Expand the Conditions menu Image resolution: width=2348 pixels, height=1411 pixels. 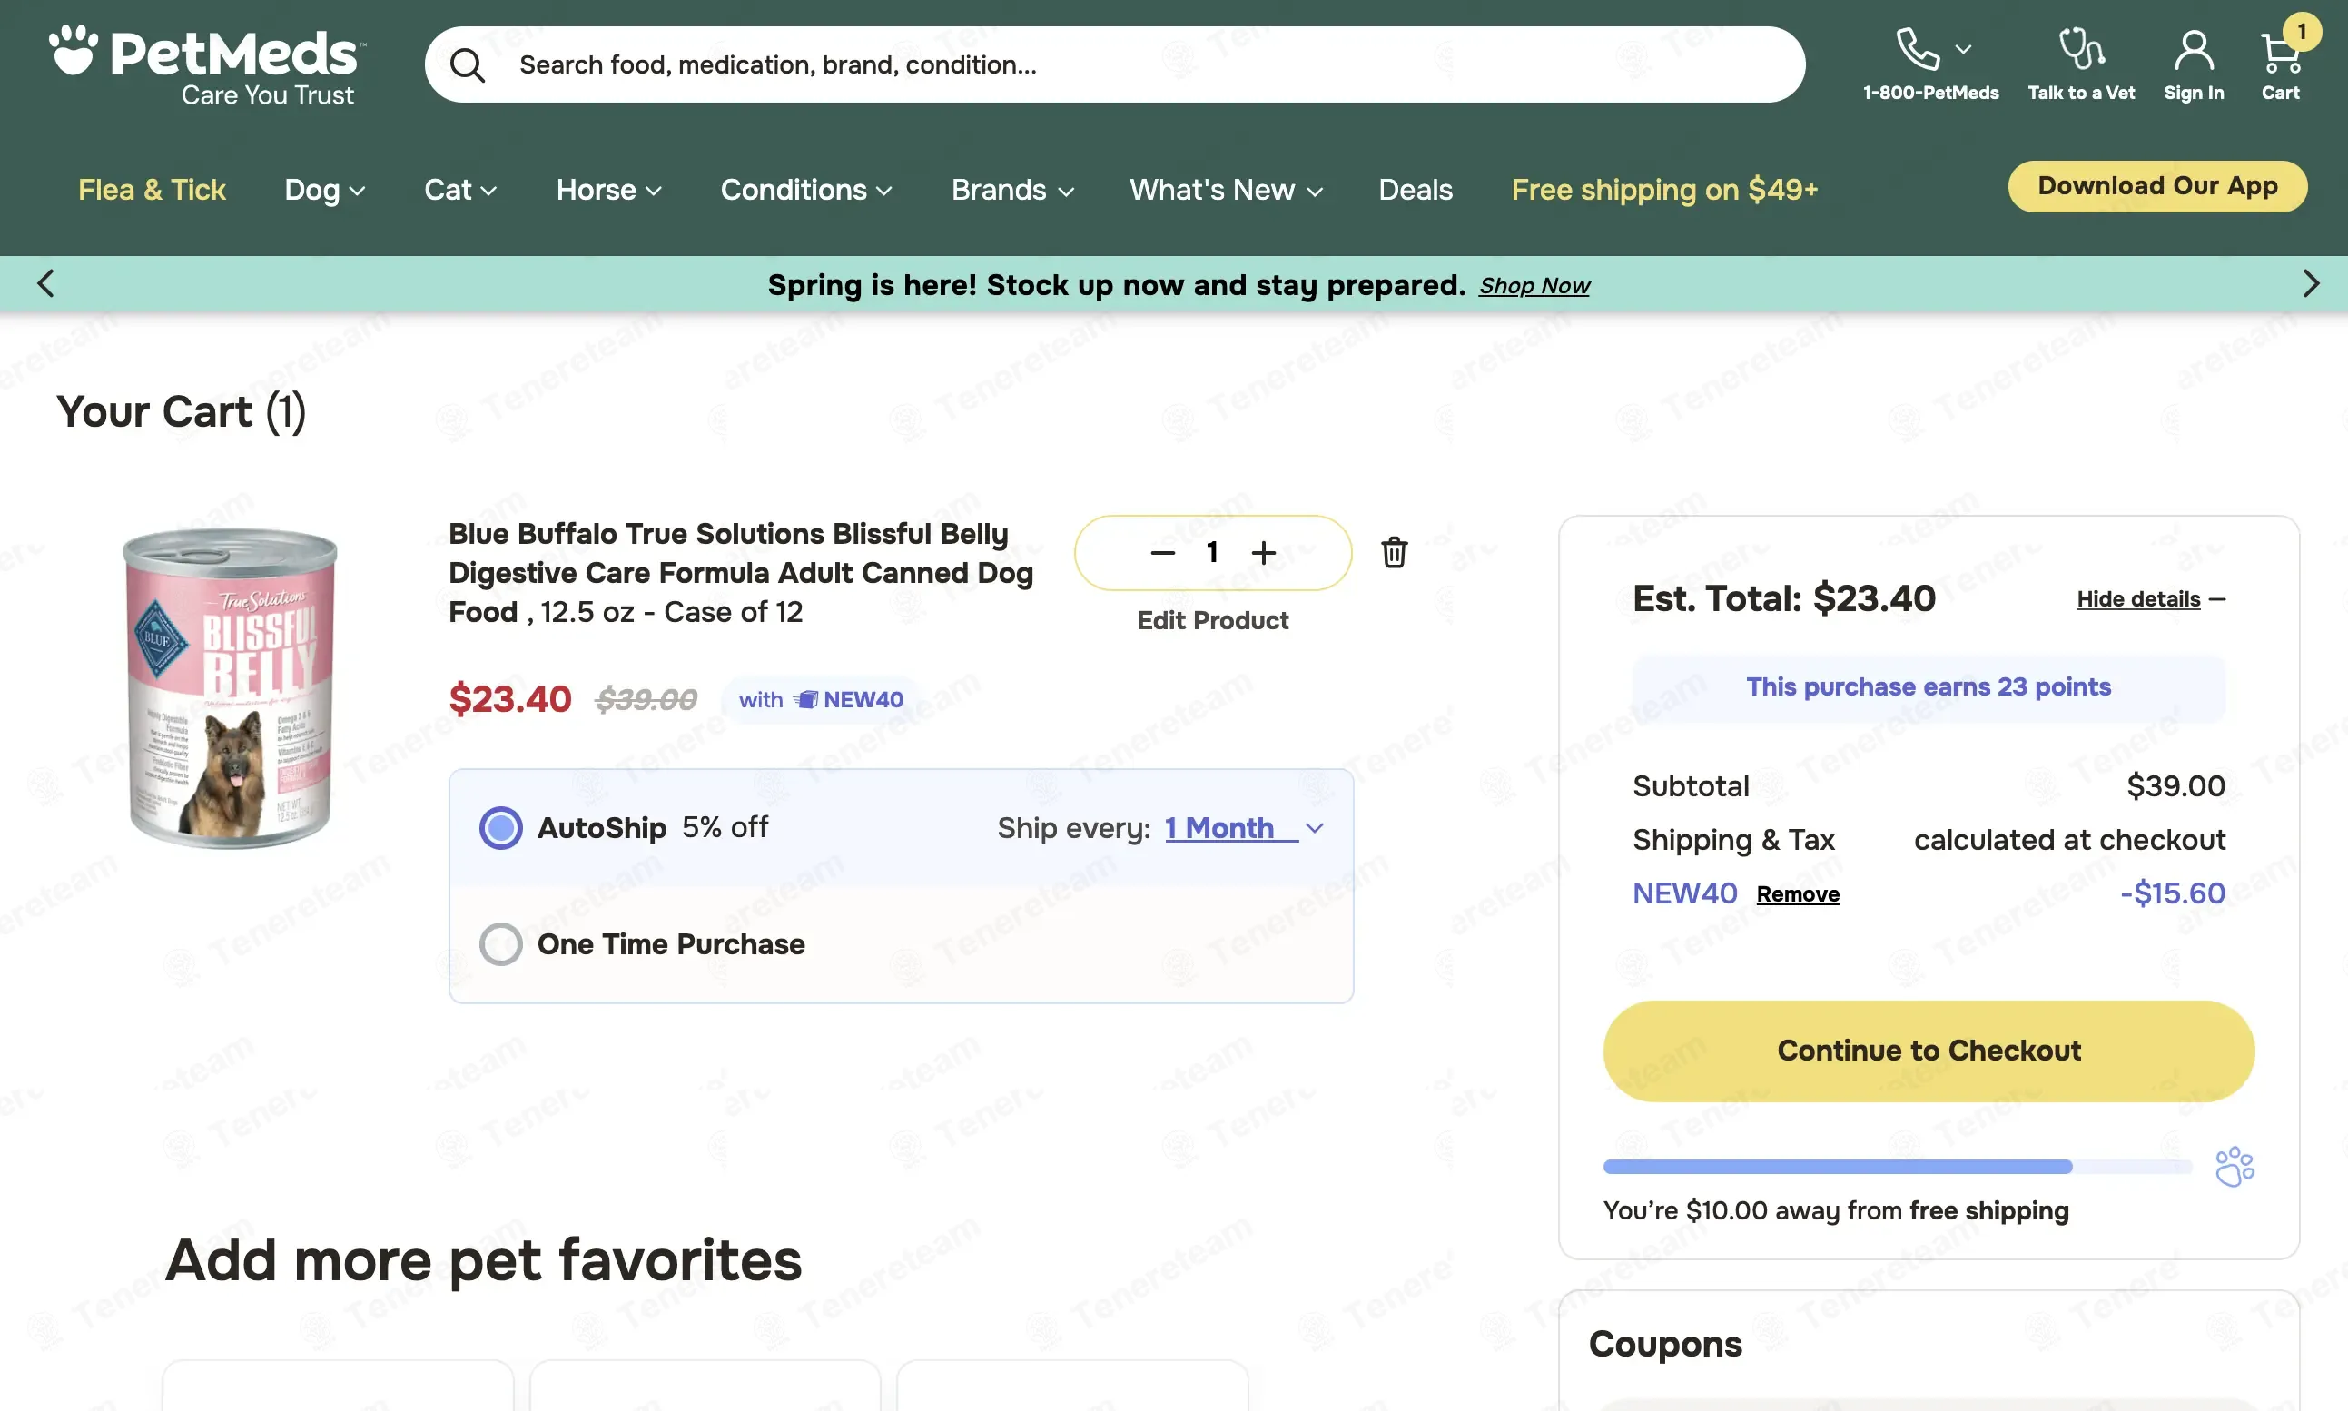pyautogui.click(x=806, y=189)
